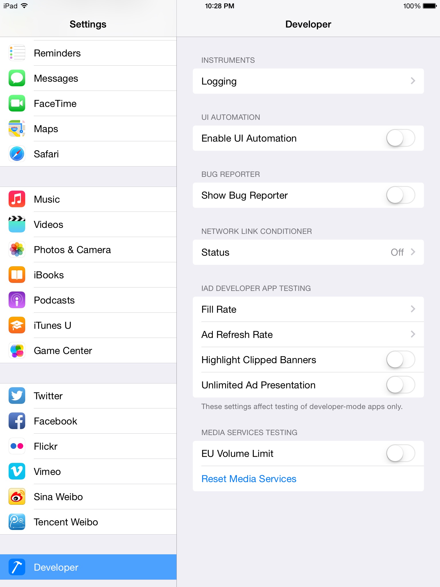The height and width of the screenshot is (587, 440).
Task: Select the Sina Weibo icon
Action: (x=17, y=497)
